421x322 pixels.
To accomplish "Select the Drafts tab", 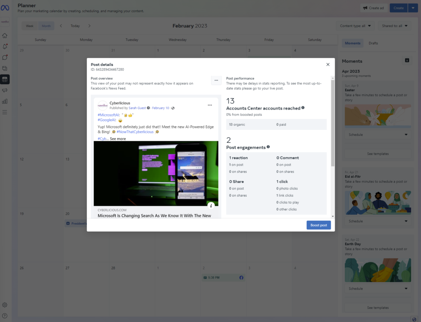I will point(373,43).
